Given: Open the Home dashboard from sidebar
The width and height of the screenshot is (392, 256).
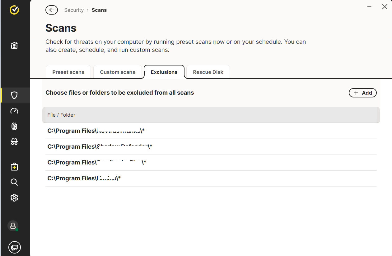Looking at the screenshot, I should [14, 46].
